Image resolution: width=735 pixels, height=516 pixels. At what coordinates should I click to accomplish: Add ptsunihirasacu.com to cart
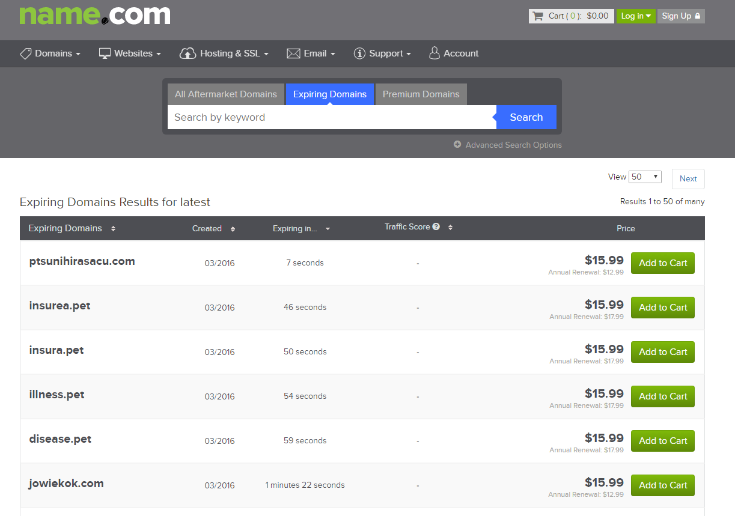click(x=663, y=263)
